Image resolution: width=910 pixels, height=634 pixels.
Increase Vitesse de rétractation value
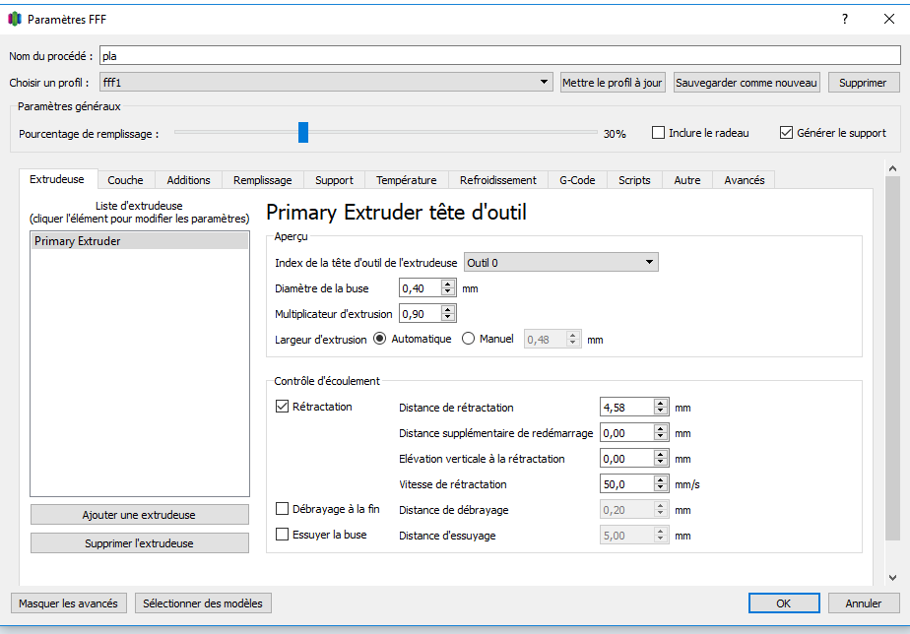[x=661, y=479]
